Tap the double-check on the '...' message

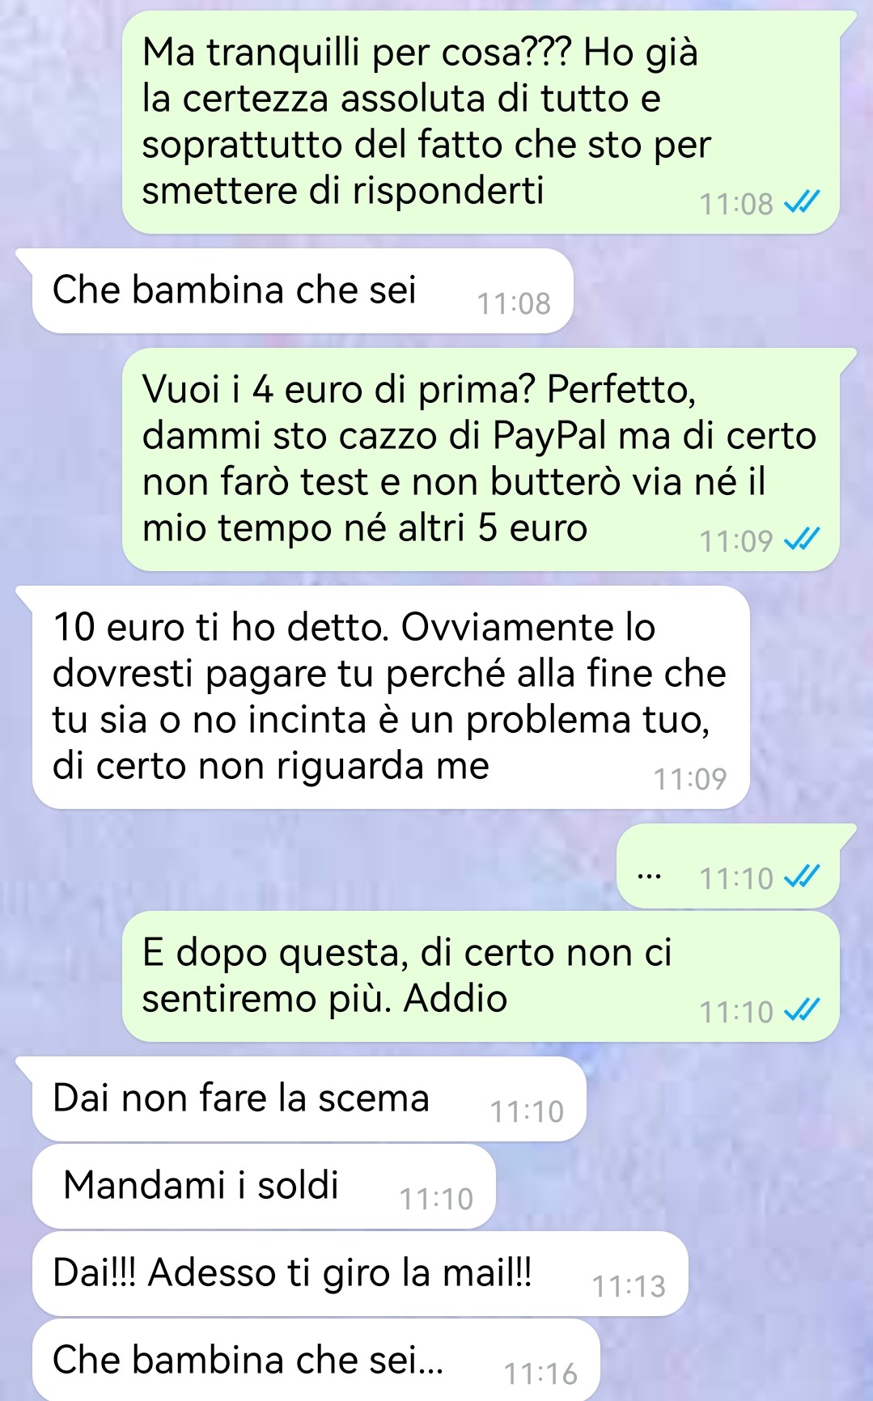point(802,877)
